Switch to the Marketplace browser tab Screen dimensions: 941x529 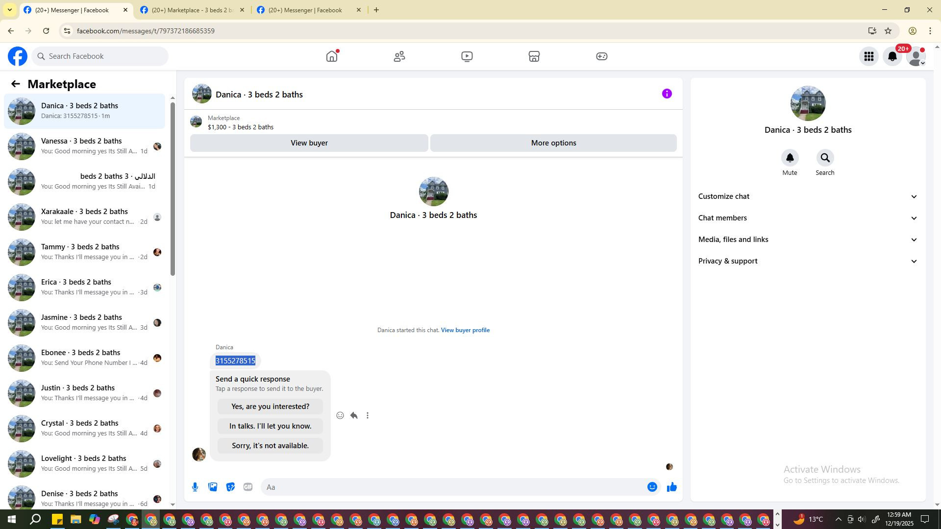point(192,10)
